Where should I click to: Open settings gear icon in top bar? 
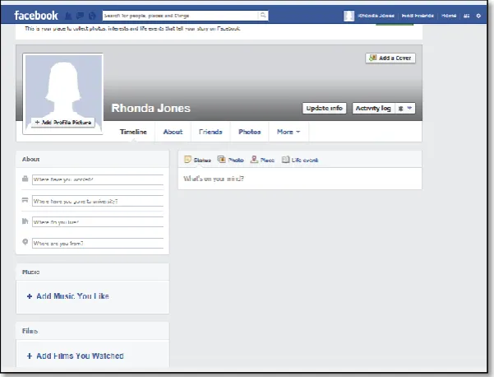478,16
